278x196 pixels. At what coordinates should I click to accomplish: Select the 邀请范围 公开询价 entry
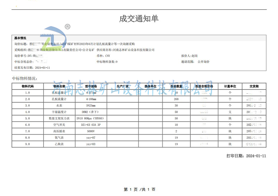click(195, 62)
